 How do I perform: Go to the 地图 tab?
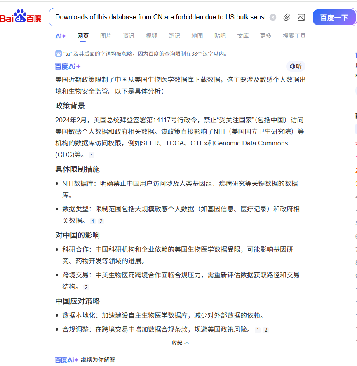pyautogui.click(x=197, y=36)
